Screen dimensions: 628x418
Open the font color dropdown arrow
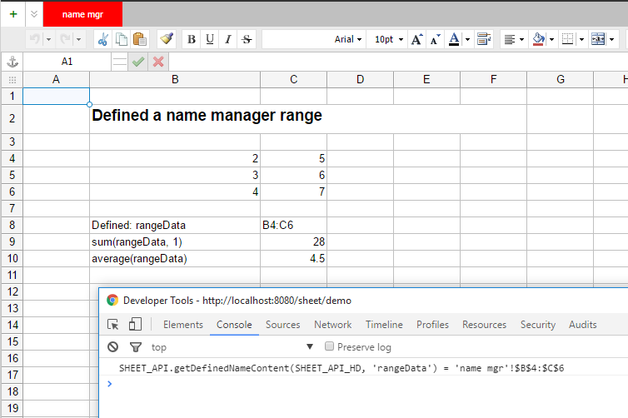pos(467,39)
